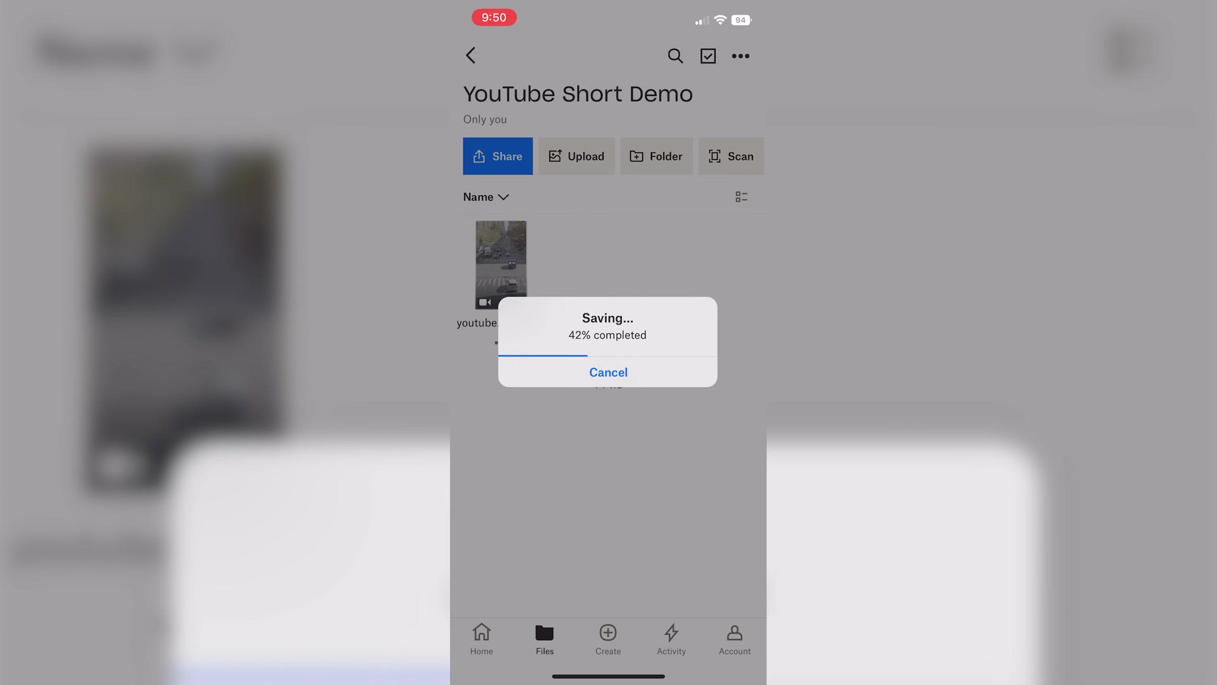This screenshot has width=1217, height=685.
Task: Tap the "Only you" sharing label
Action: [485, 119]
